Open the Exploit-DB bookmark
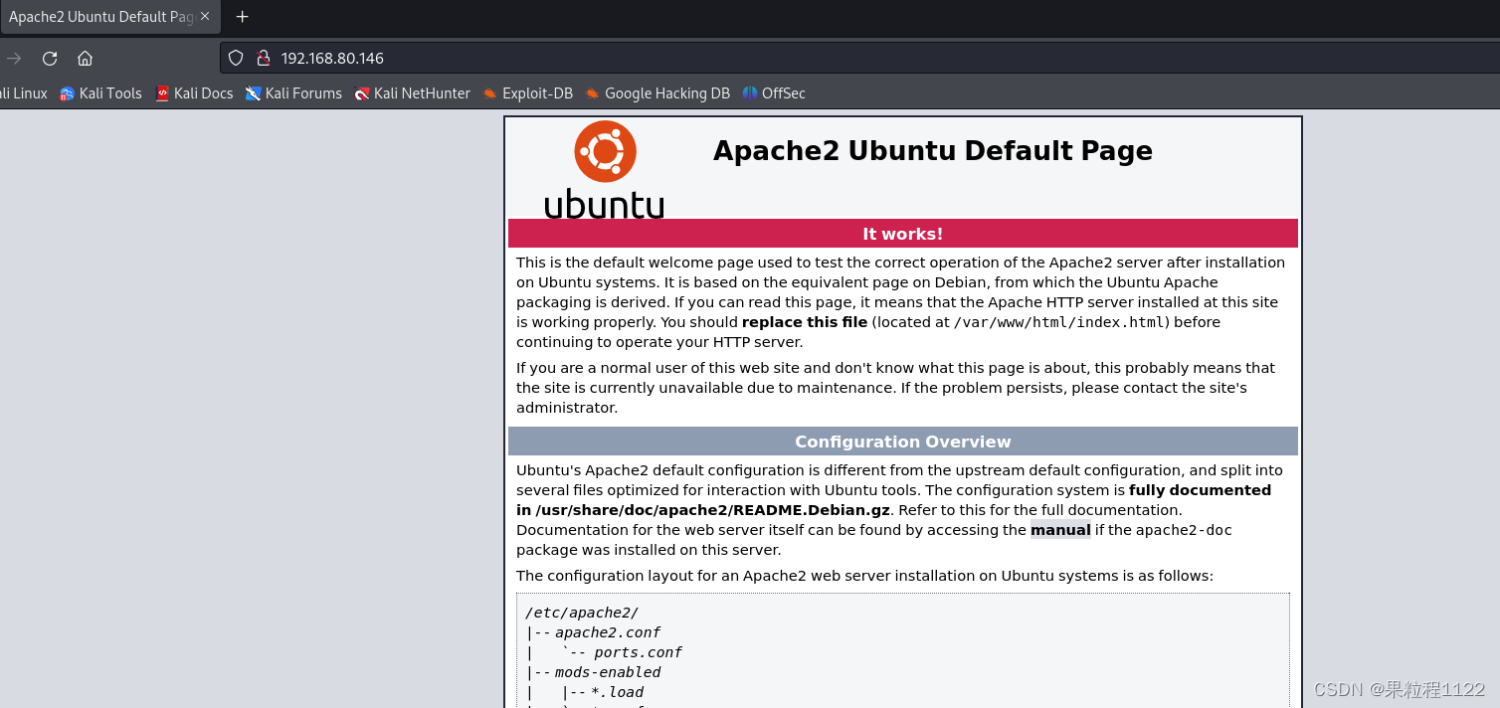Screen dimensions: 1500x708 pyautogui.click(x=528, y=93)
